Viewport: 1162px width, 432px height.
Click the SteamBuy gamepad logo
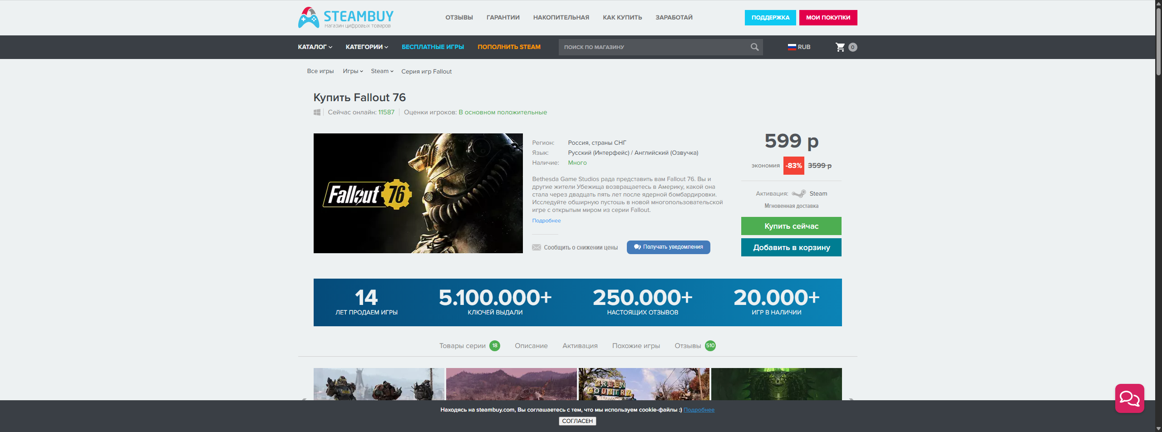coord(309,18)
